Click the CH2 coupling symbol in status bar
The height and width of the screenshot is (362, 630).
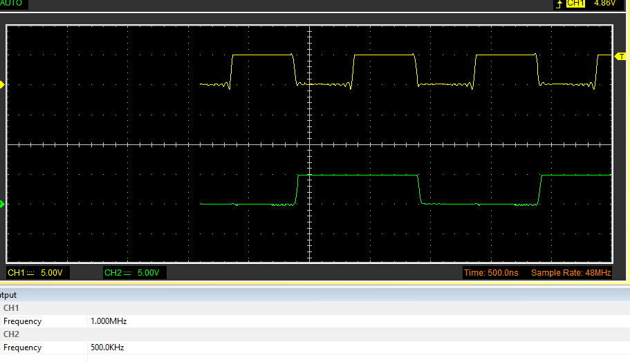tap(128, 273)
